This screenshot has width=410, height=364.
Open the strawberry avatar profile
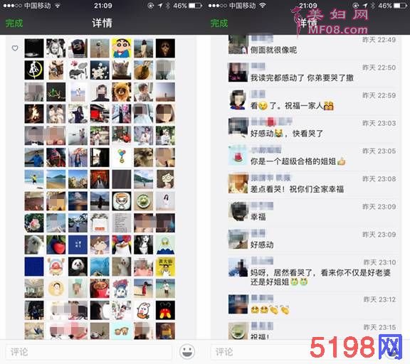click(56, 245)
